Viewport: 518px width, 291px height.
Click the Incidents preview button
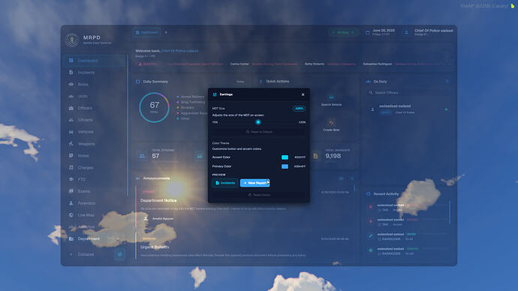pos(225,183)
